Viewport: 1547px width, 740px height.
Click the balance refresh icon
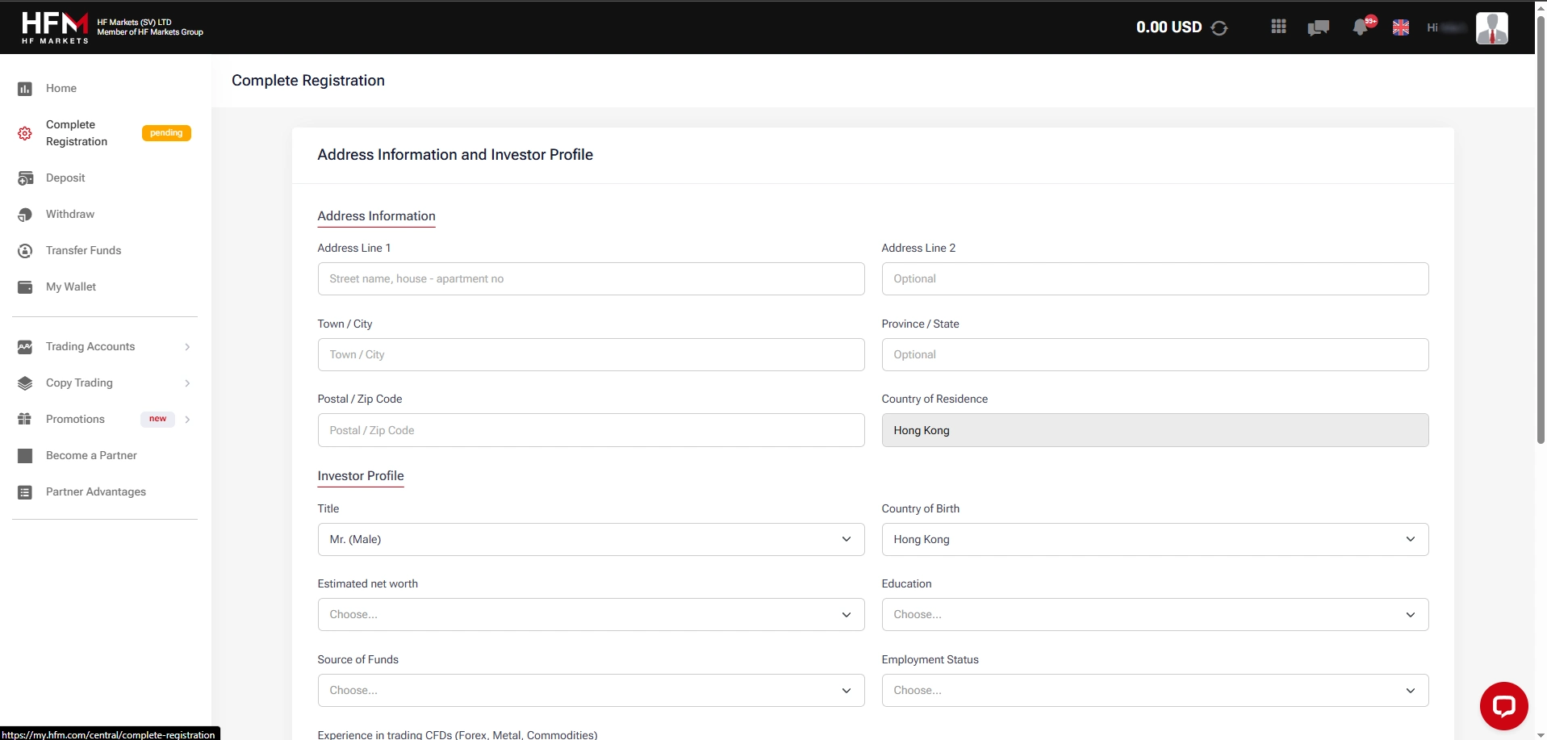click(x=1219, y=28)
